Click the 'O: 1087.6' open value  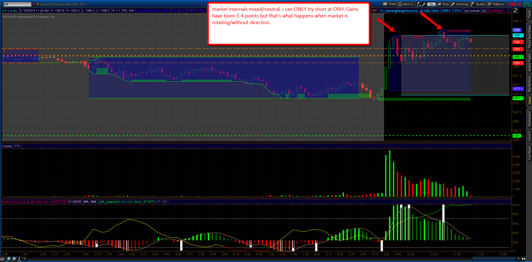pos(58,11)
